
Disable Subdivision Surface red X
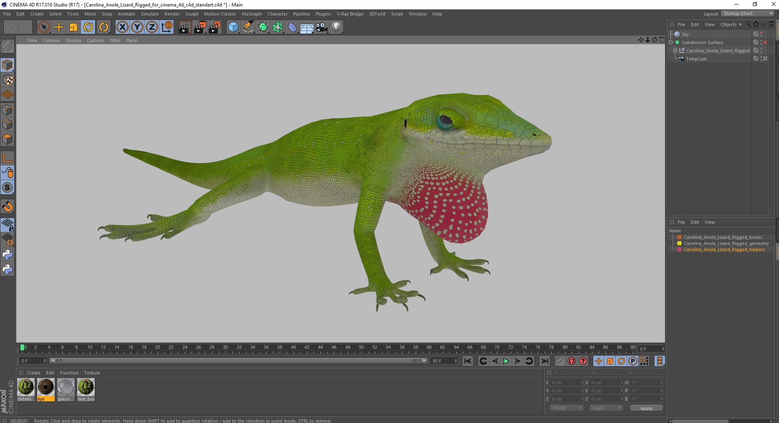(x=766, y=42)
